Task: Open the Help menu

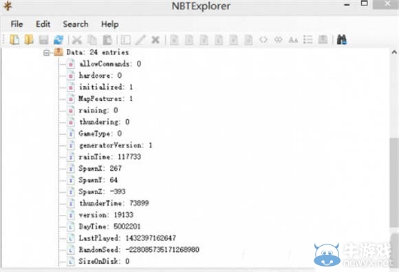Action: click(x=110, y=24)
